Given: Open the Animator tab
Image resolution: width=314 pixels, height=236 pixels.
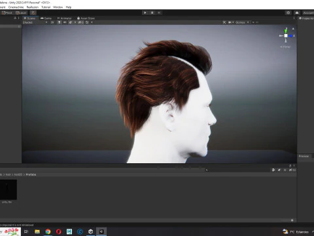Looking at the screenshot, I should pos(64,18).
